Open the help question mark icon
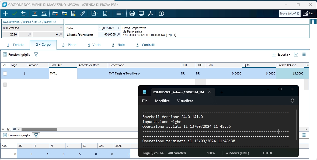 (161, 13)
